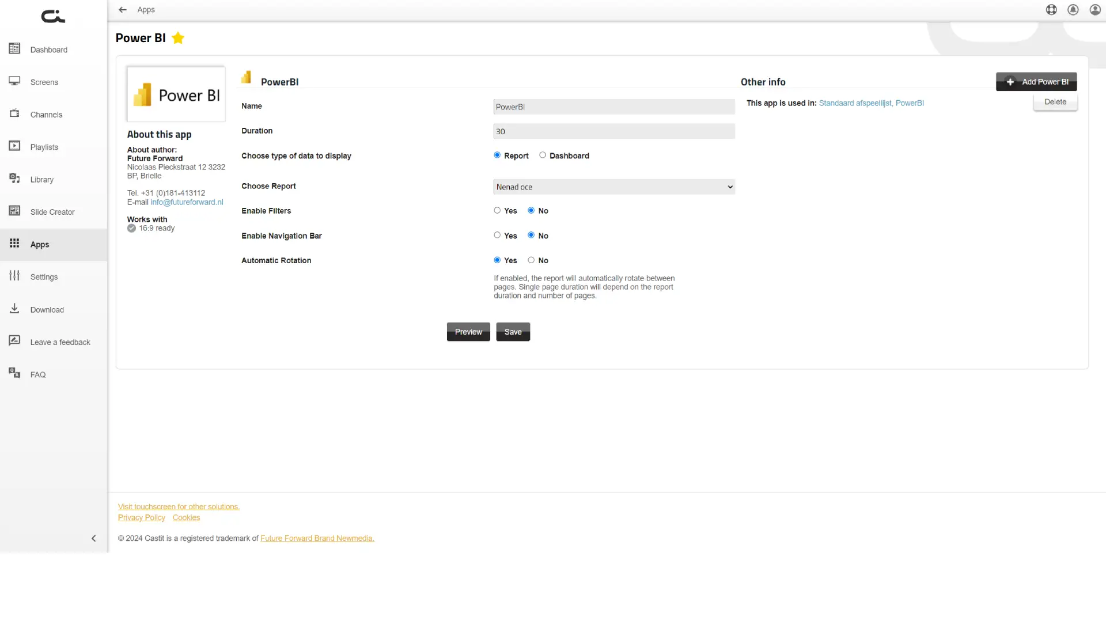Open the Choose Report dropdown
Image resolution: width=1106 pixels, height=622 pixels.
(x=614, y=187)
